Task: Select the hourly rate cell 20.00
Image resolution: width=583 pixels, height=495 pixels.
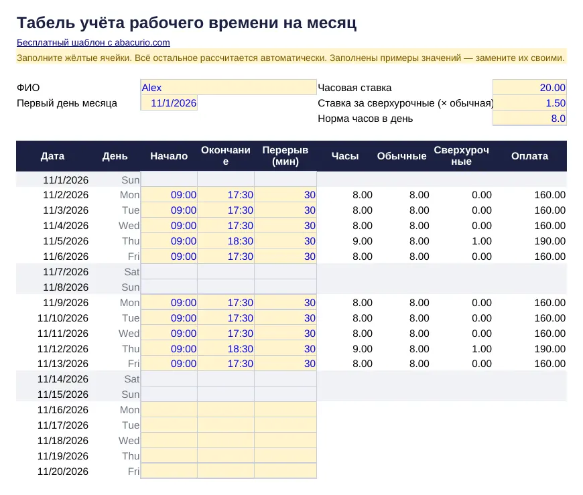Action: tap(529, 87)
